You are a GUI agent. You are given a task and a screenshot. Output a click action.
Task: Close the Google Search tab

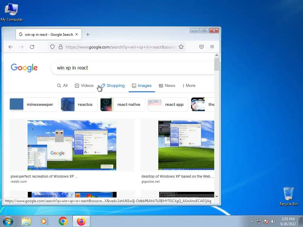tap(77, 34)
